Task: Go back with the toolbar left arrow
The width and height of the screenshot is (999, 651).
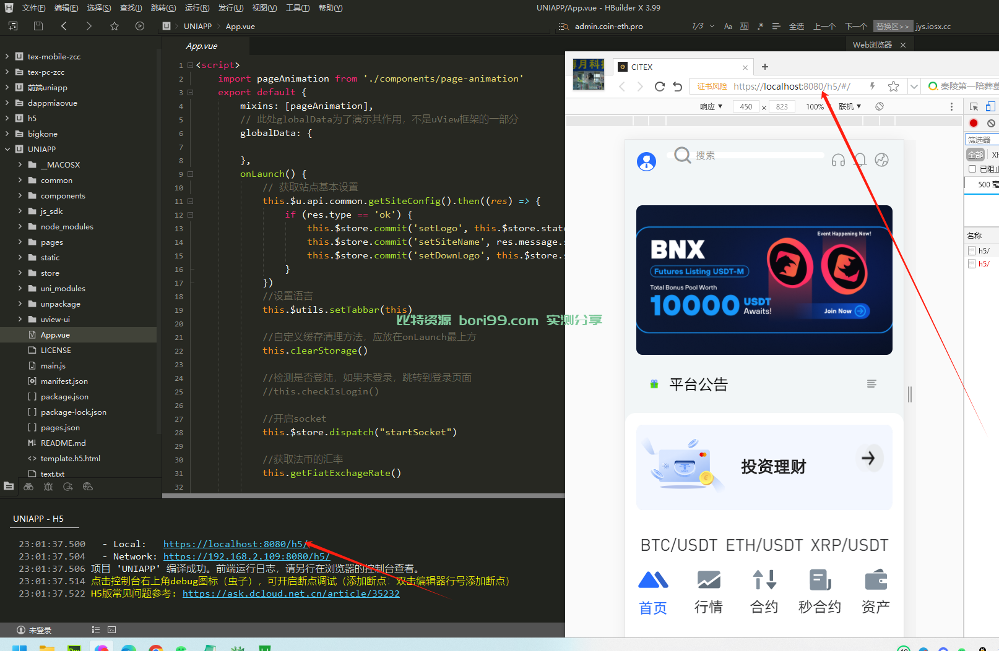Action: [x=64, y=26]
